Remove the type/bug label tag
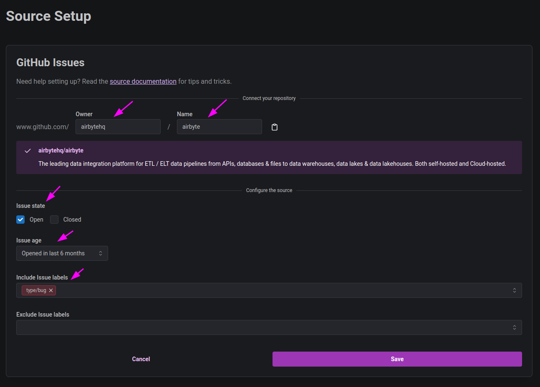Image resolution: width=540 pixels, height=387 pixels. click(51, 290)
